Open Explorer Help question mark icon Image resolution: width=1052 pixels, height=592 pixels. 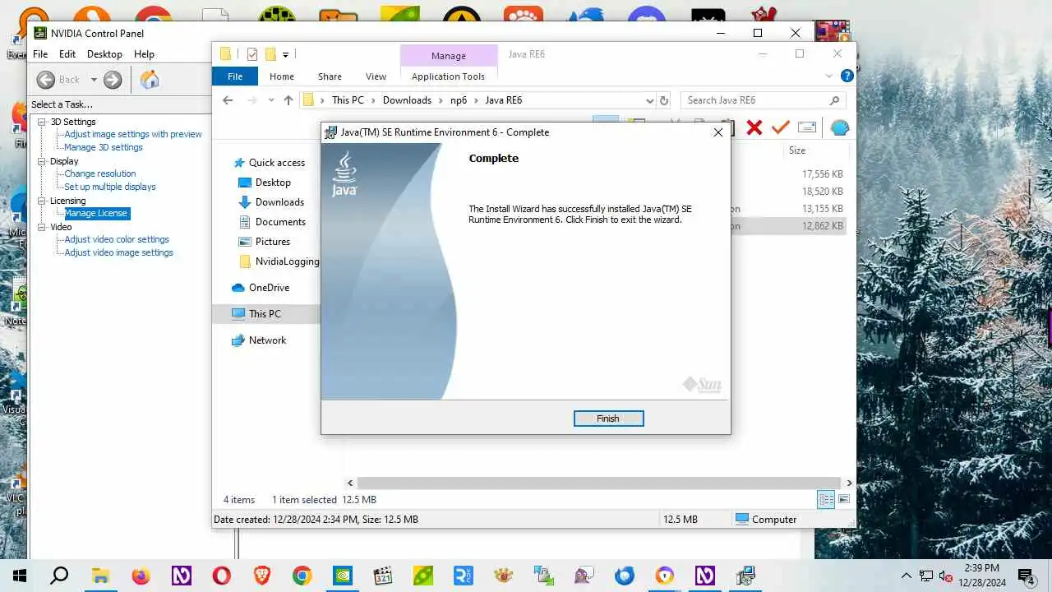847,76
